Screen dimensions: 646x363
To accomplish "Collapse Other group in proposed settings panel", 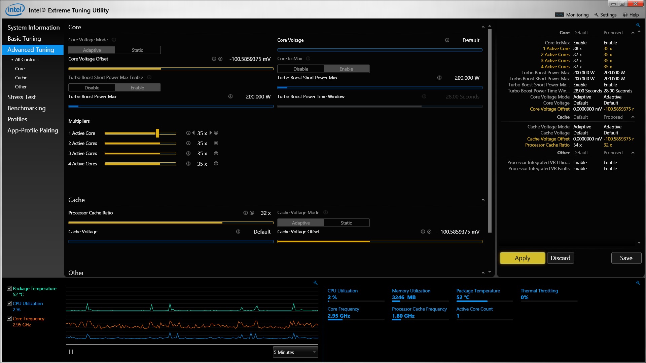I will coord(633,153).
